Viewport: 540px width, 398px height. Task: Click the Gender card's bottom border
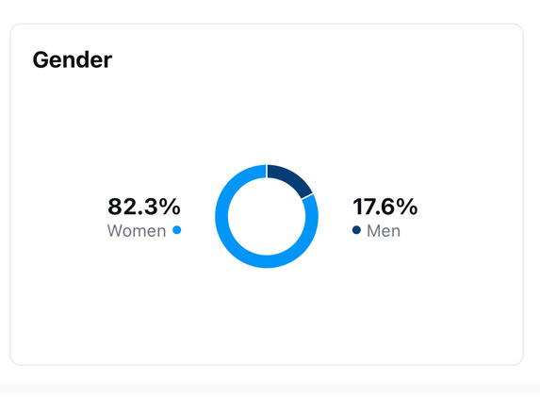click(267, 365)
